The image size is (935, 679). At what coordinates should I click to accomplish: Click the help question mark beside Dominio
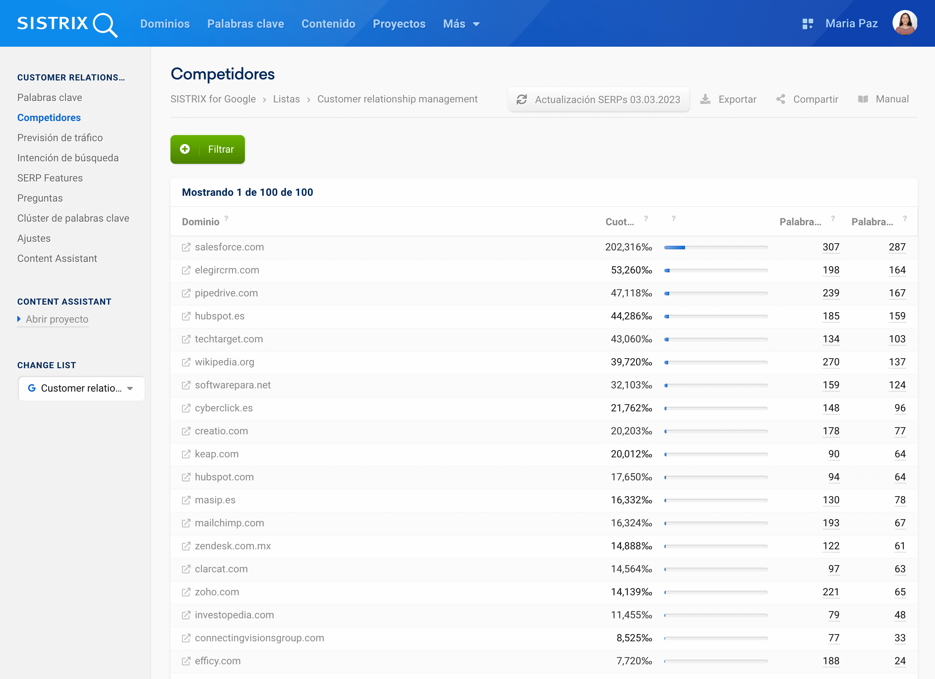click(x=226, y=219)
